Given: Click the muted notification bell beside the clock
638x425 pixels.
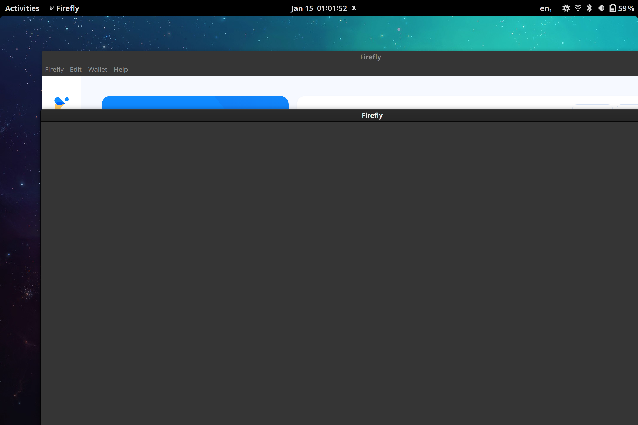Looking at the screenshot, I should click(354, 8).
